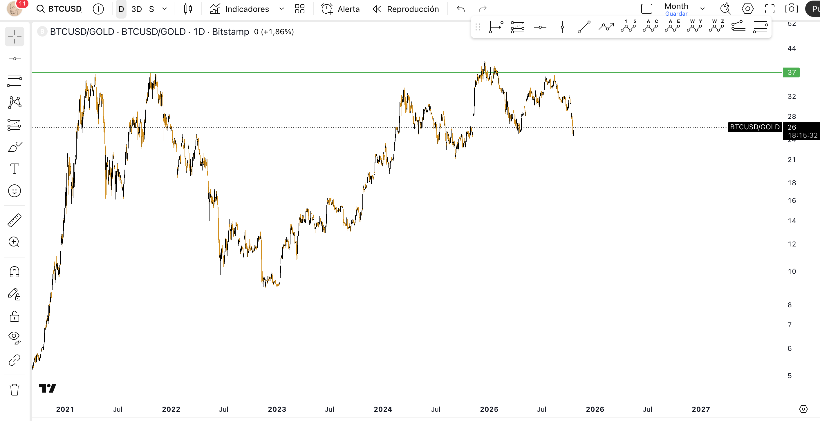Toggle lock all drawing tools

tap(14, 316)
